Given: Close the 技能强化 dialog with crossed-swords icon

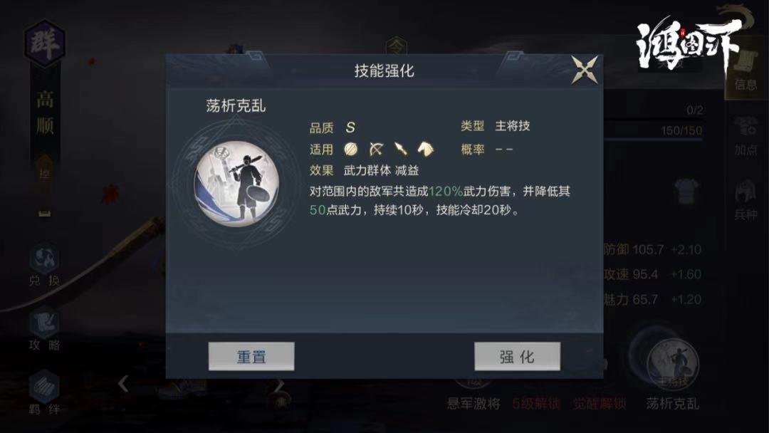Looking at the screenshot, I should 585,70.
